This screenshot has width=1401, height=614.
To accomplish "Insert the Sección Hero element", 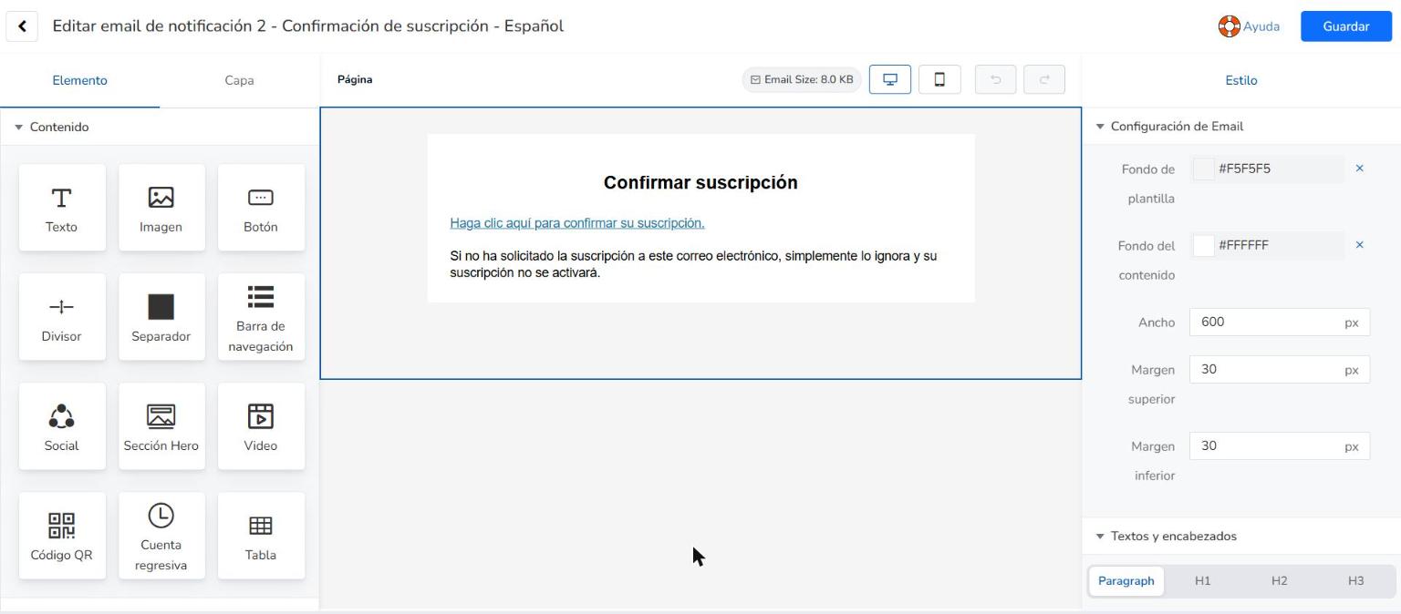I will pos(161,426).
